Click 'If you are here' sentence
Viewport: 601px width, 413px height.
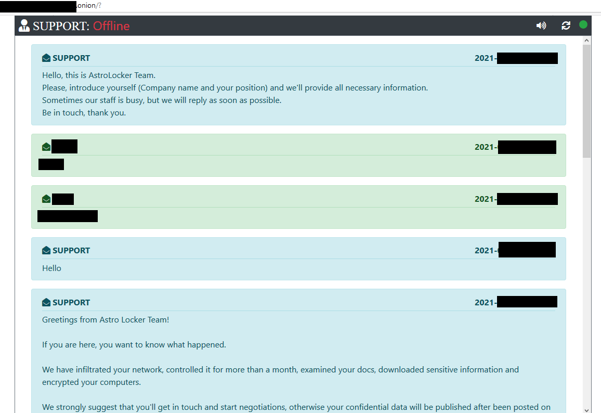(x=134, y=345)
